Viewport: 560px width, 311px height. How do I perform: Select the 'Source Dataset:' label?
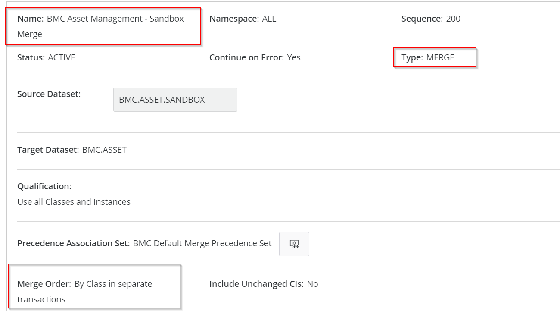(x=49, y=94)
